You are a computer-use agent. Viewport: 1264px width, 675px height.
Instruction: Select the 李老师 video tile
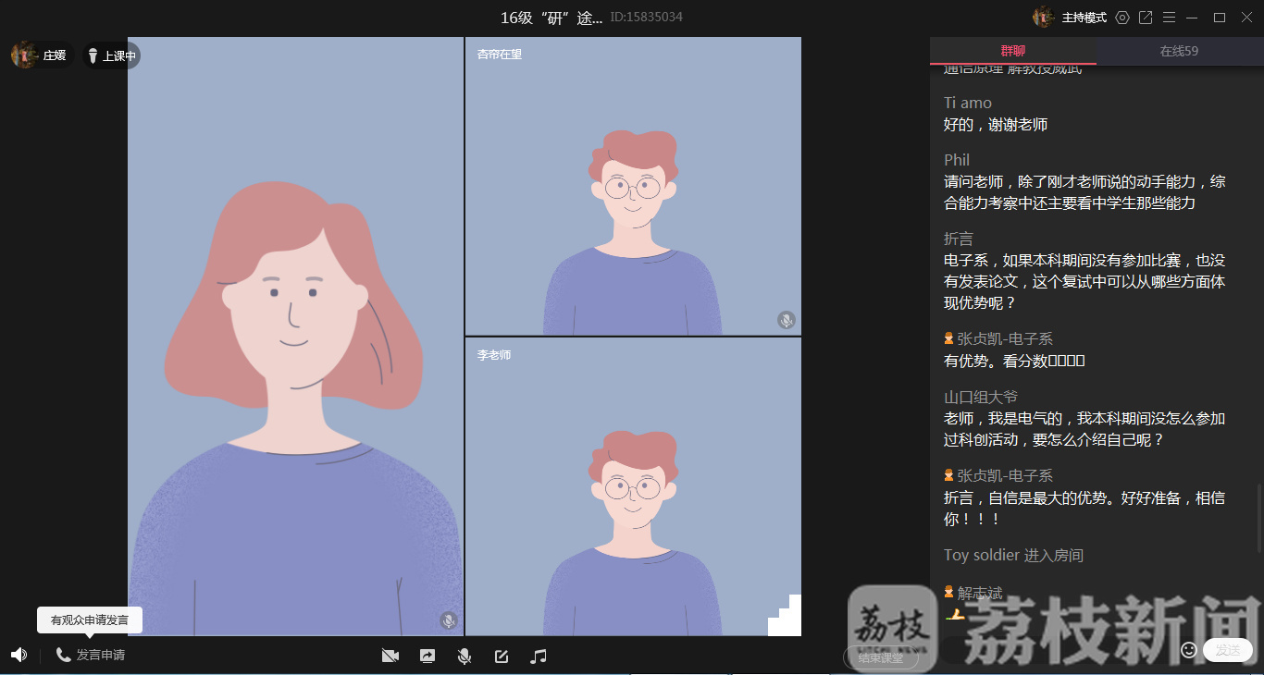633,486
